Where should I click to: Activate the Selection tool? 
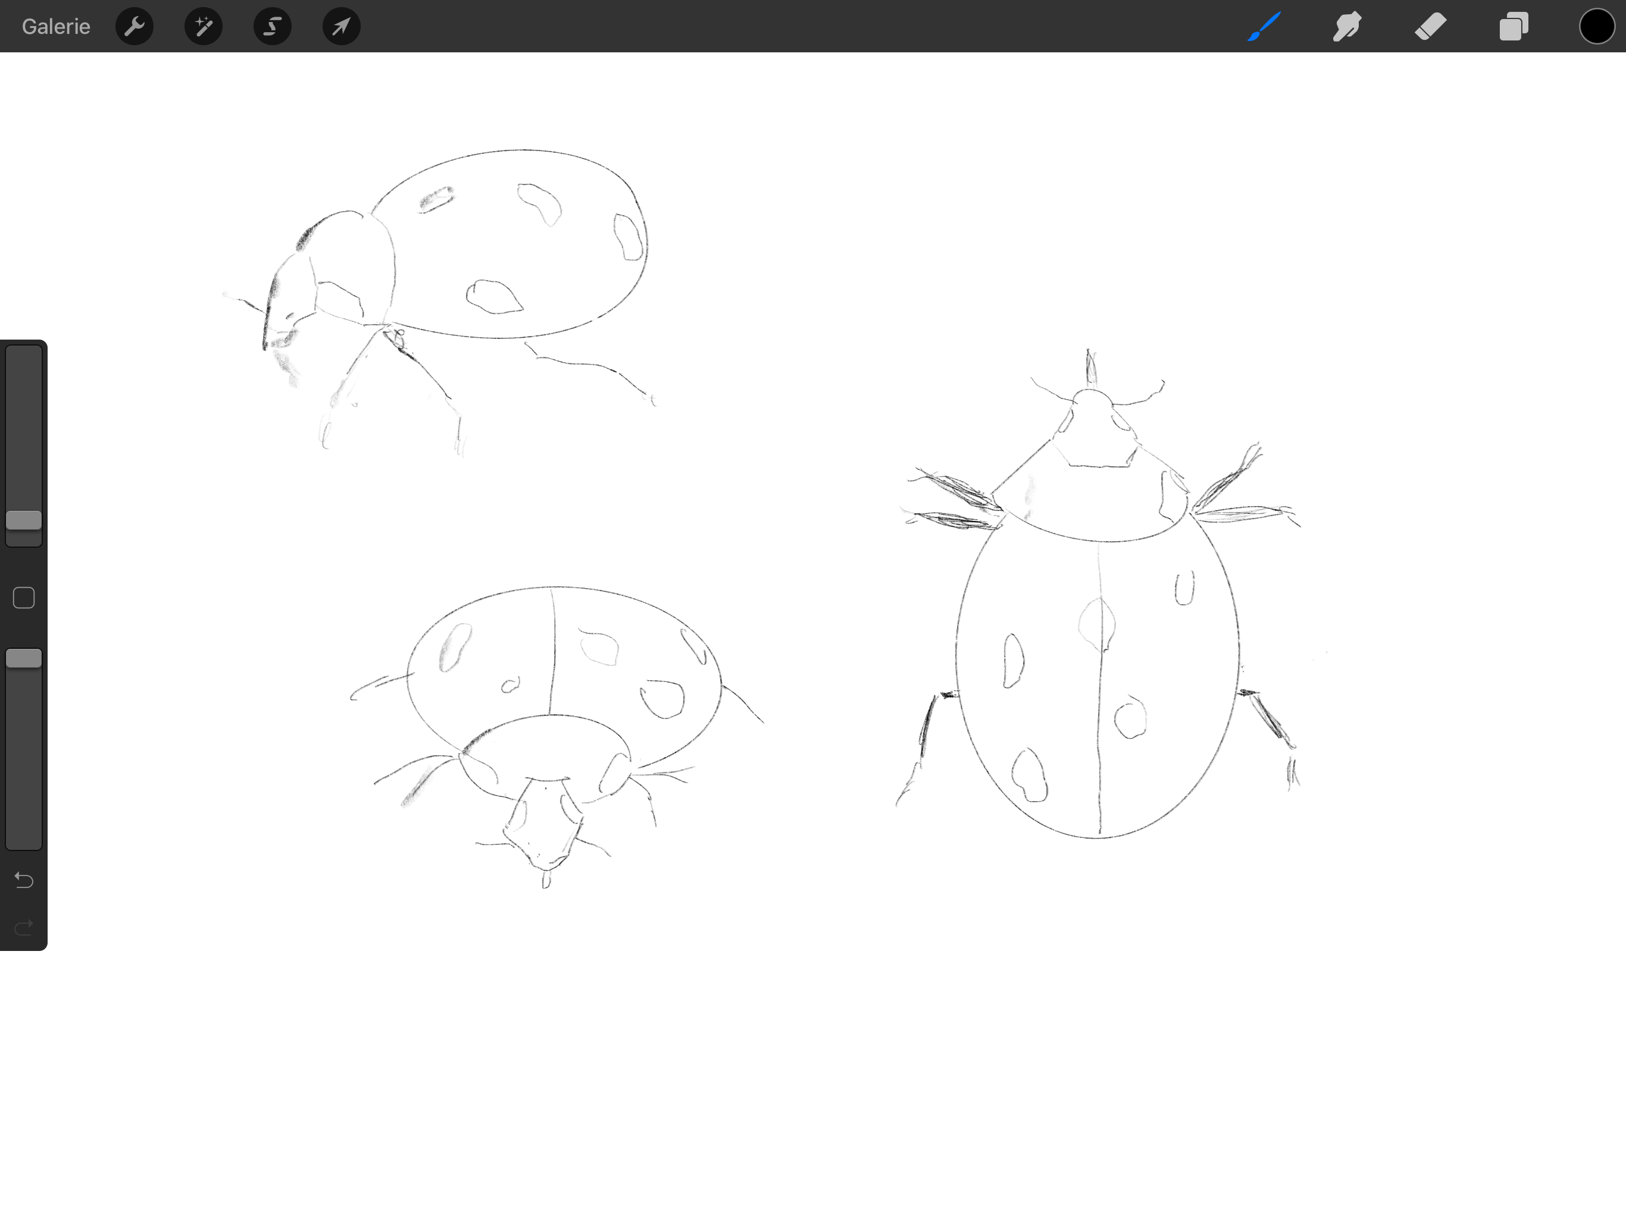coord(272,27)
